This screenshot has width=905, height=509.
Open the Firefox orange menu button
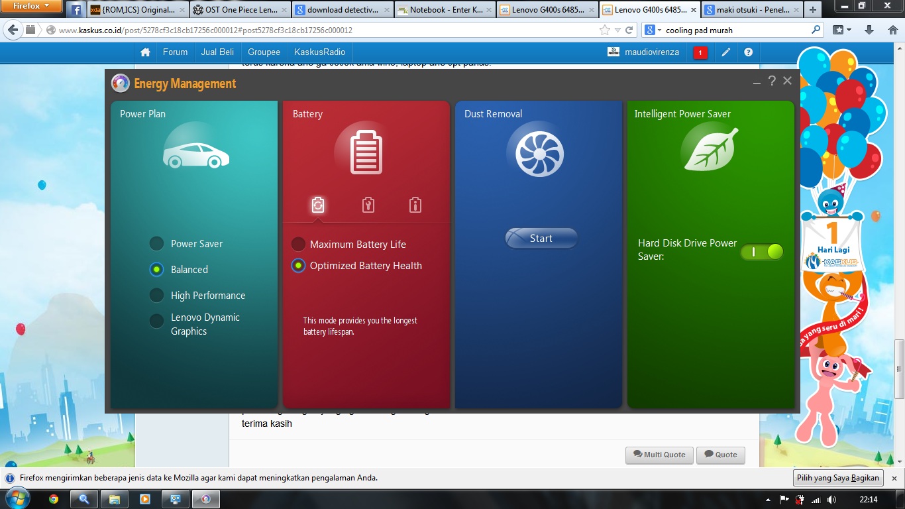coord(32,7)
